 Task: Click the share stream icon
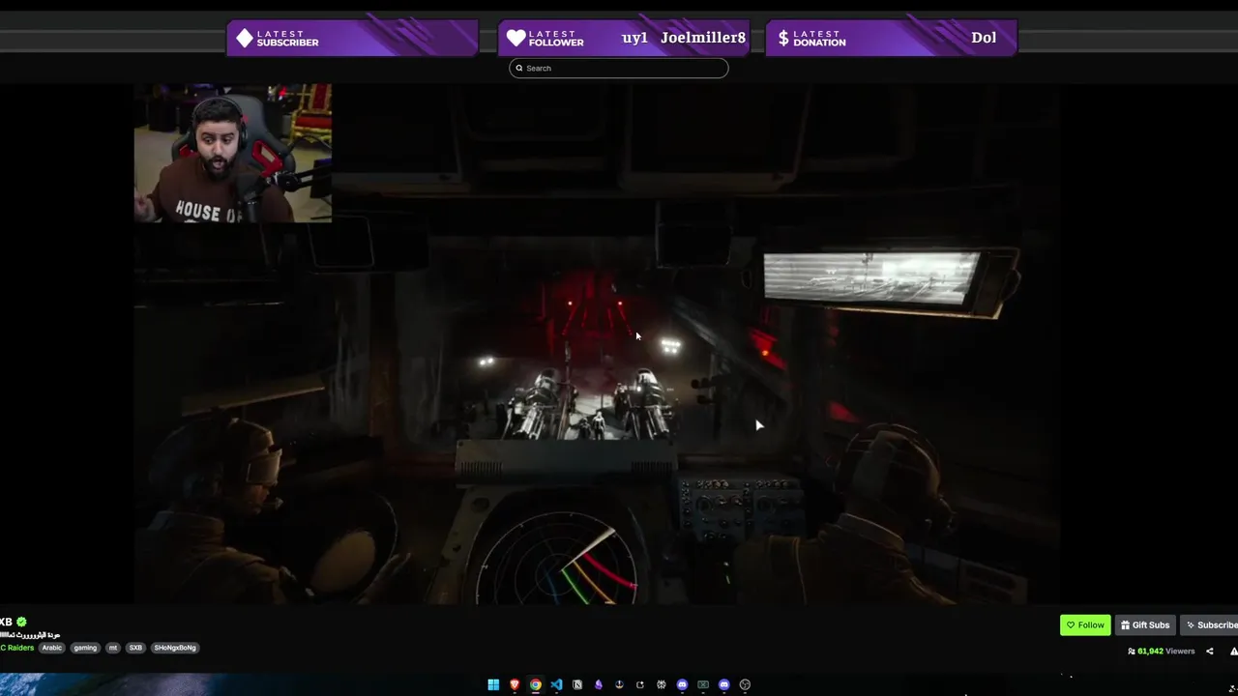click(x=1209, y=652)
